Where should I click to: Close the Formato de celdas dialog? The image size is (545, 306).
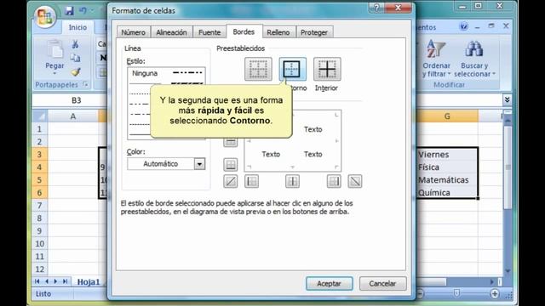click(x=399, y=8)
